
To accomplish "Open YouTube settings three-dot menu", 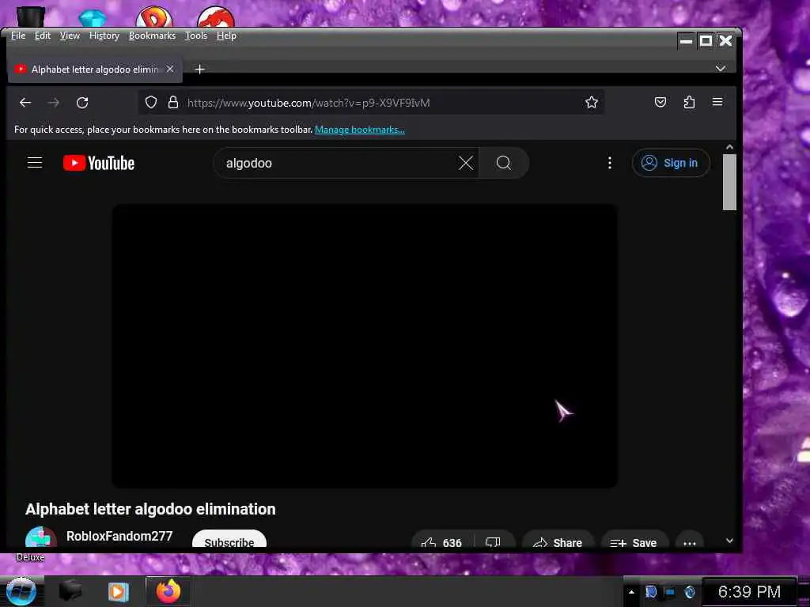I will [610, 163].
